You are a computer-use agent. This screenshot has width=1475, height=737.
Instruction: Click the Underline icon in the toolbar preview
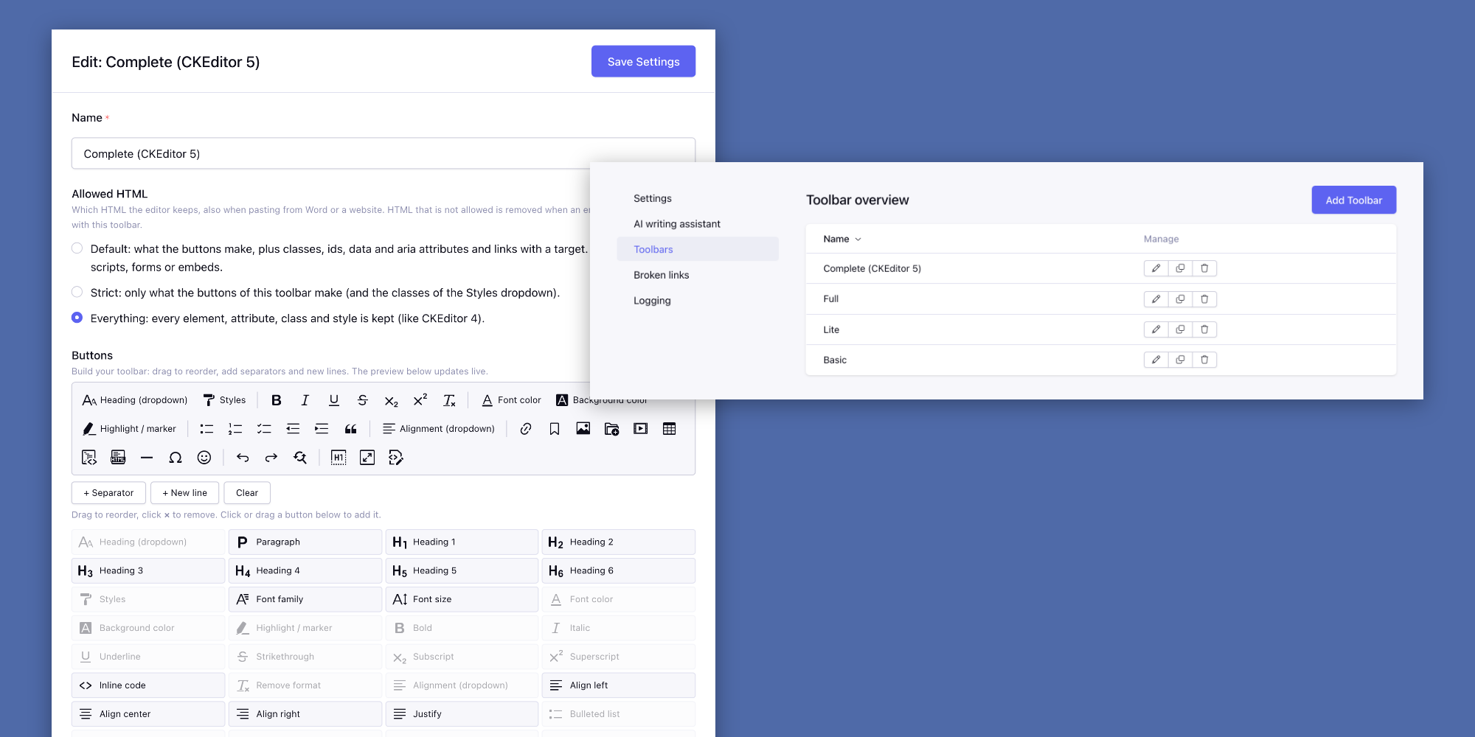coord(334,400)
